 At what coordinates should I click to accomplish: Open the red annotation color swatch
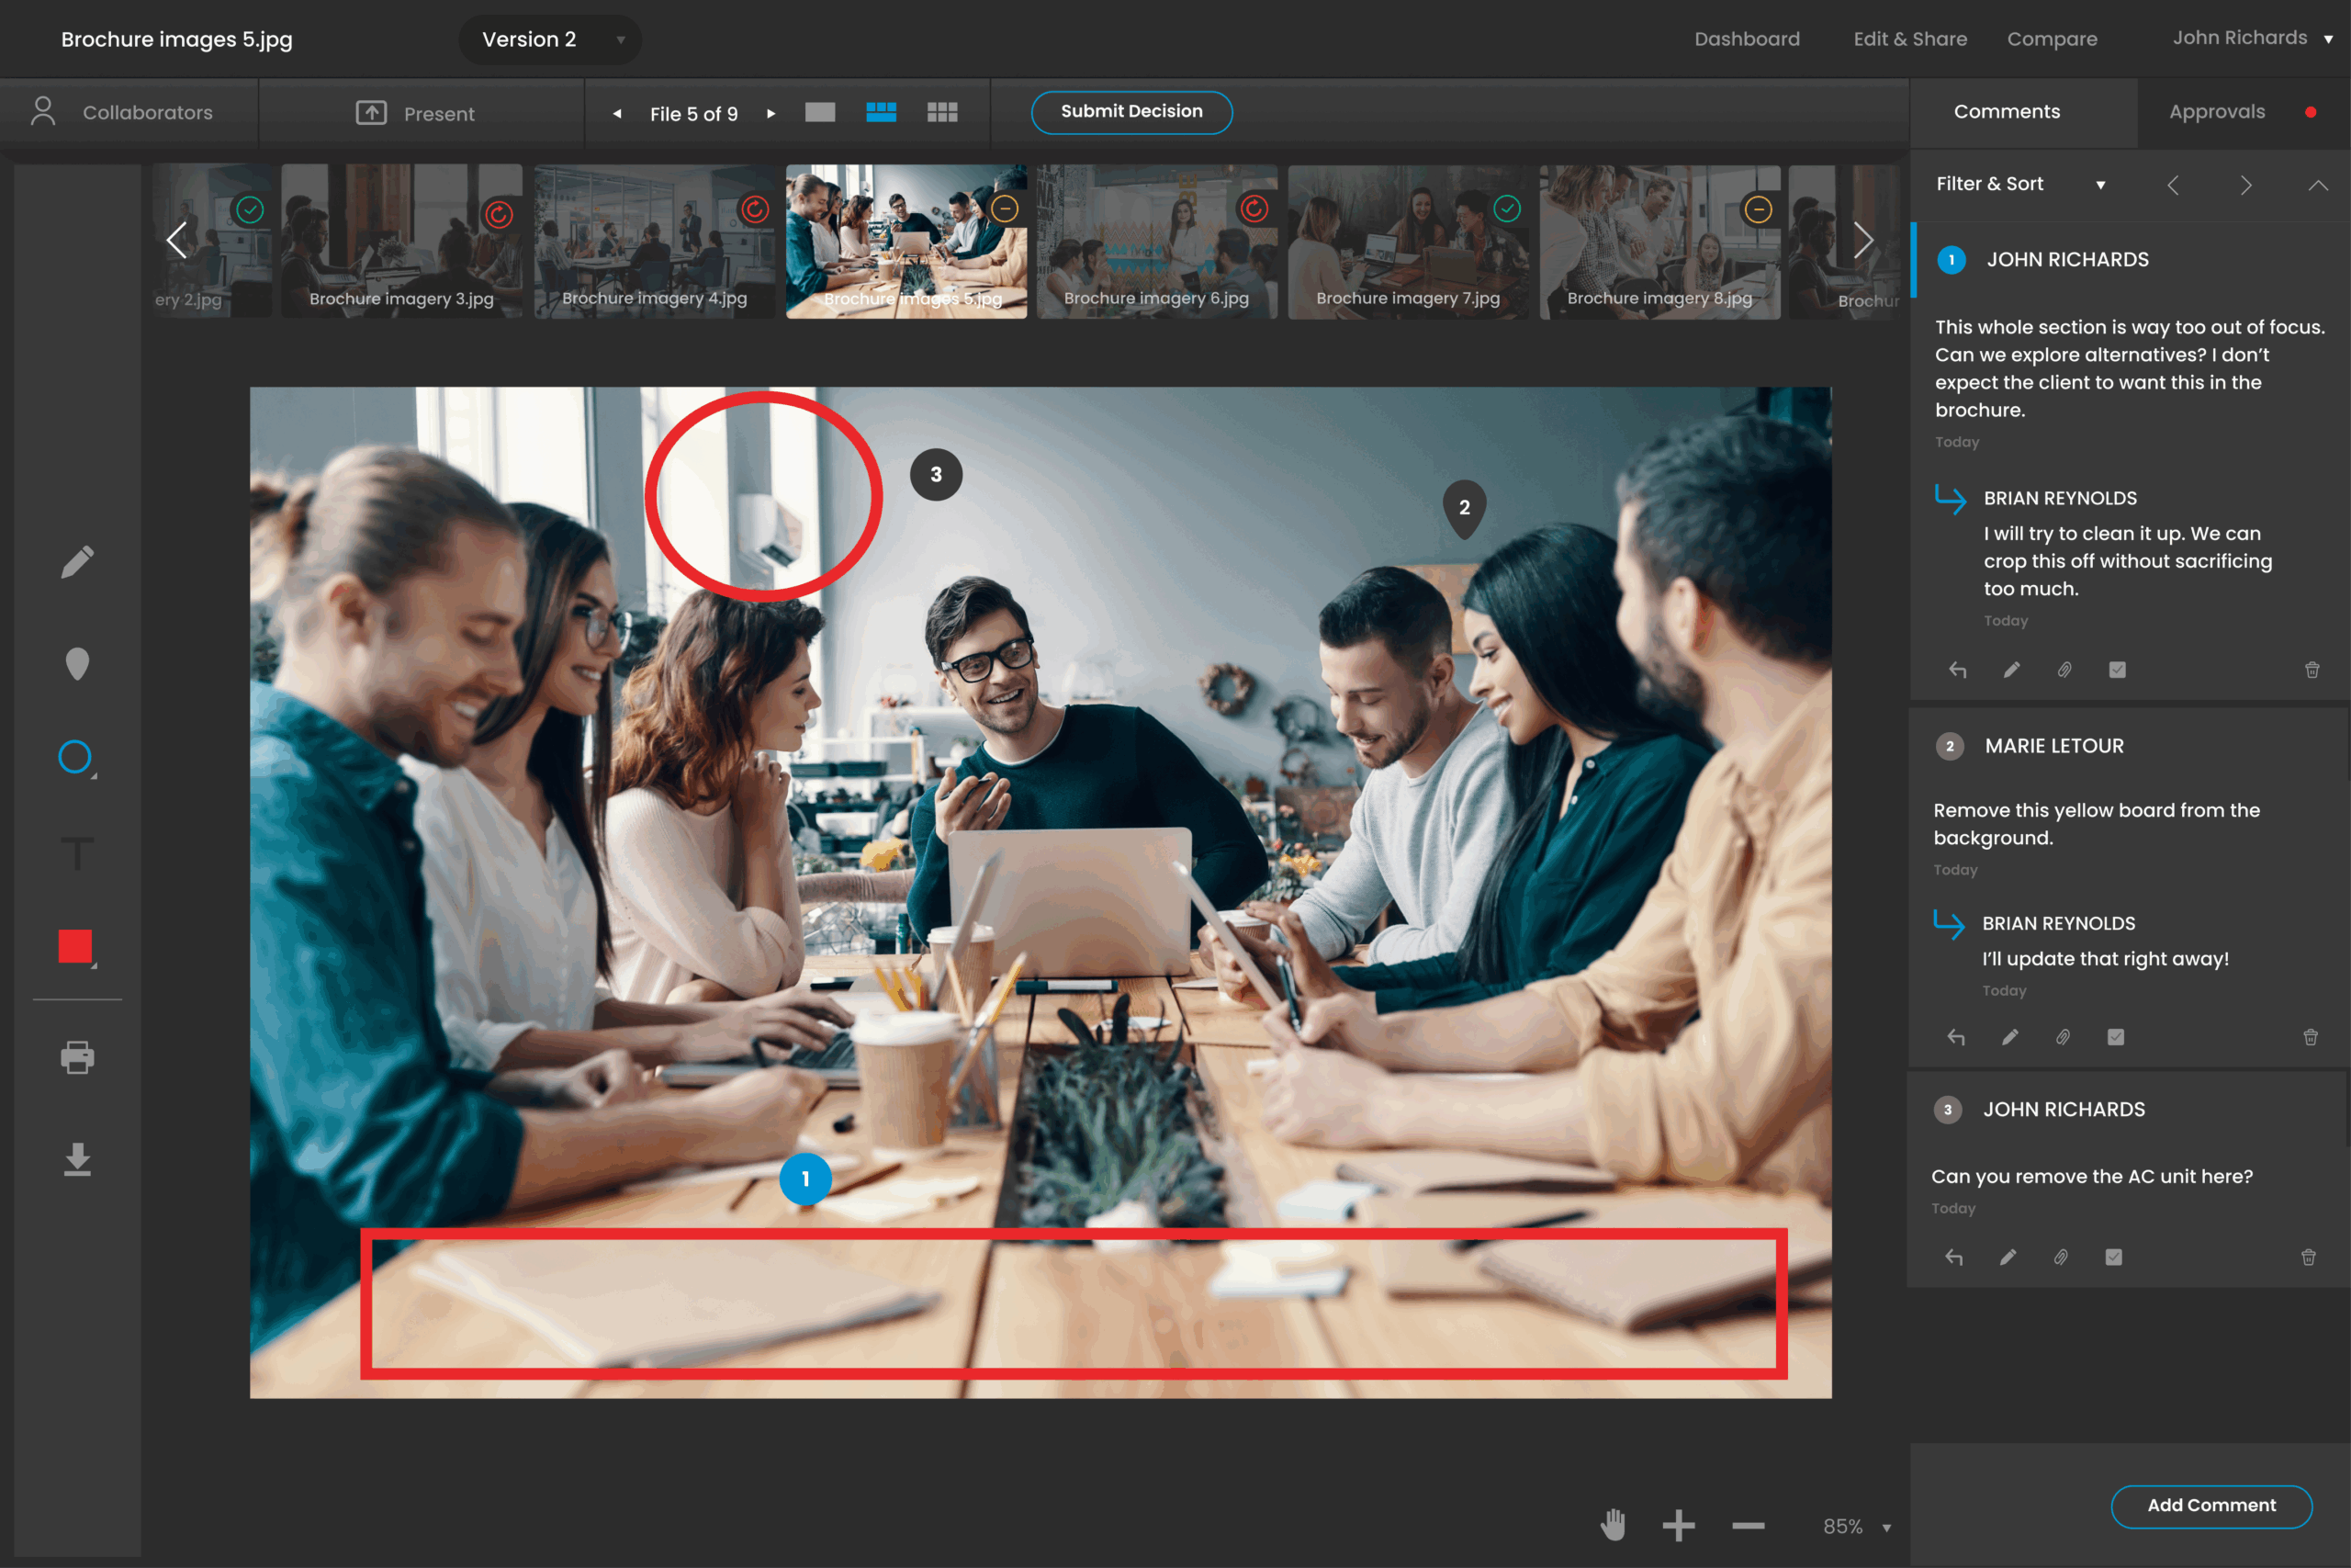pos(75,946)
